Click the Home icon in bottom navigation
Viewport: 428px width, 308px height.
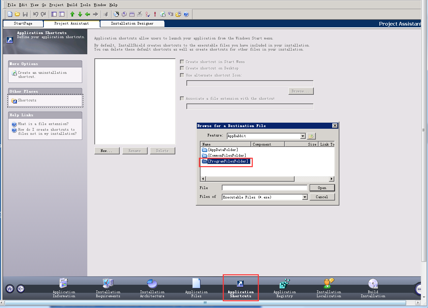click(10, 288)
